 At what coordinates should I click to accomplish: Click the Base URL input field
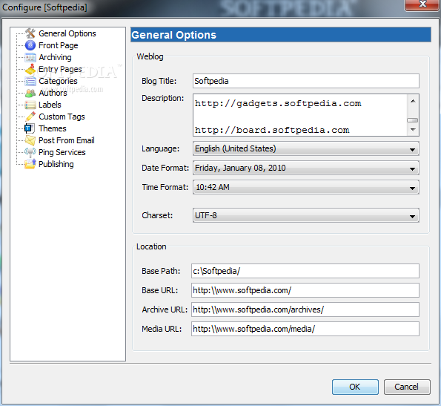[305, 290]
